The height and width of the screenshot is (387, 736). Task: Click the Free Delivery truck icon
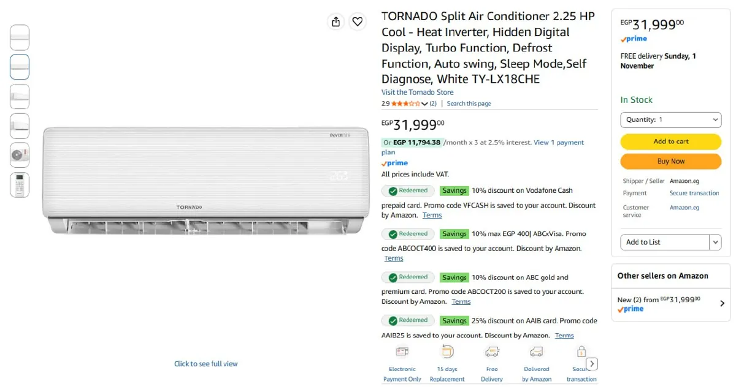click(x=492, y=351)
